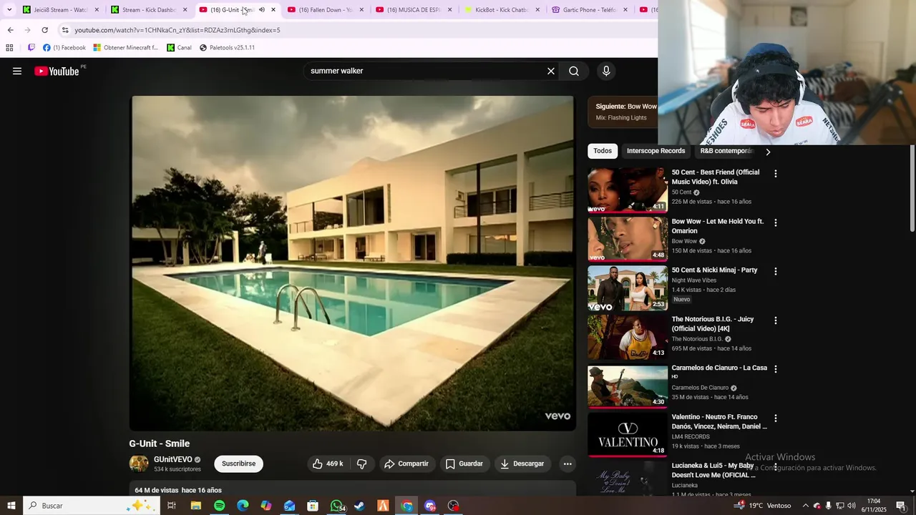Open the GUnitVEVO channel name link

[172, 459]
